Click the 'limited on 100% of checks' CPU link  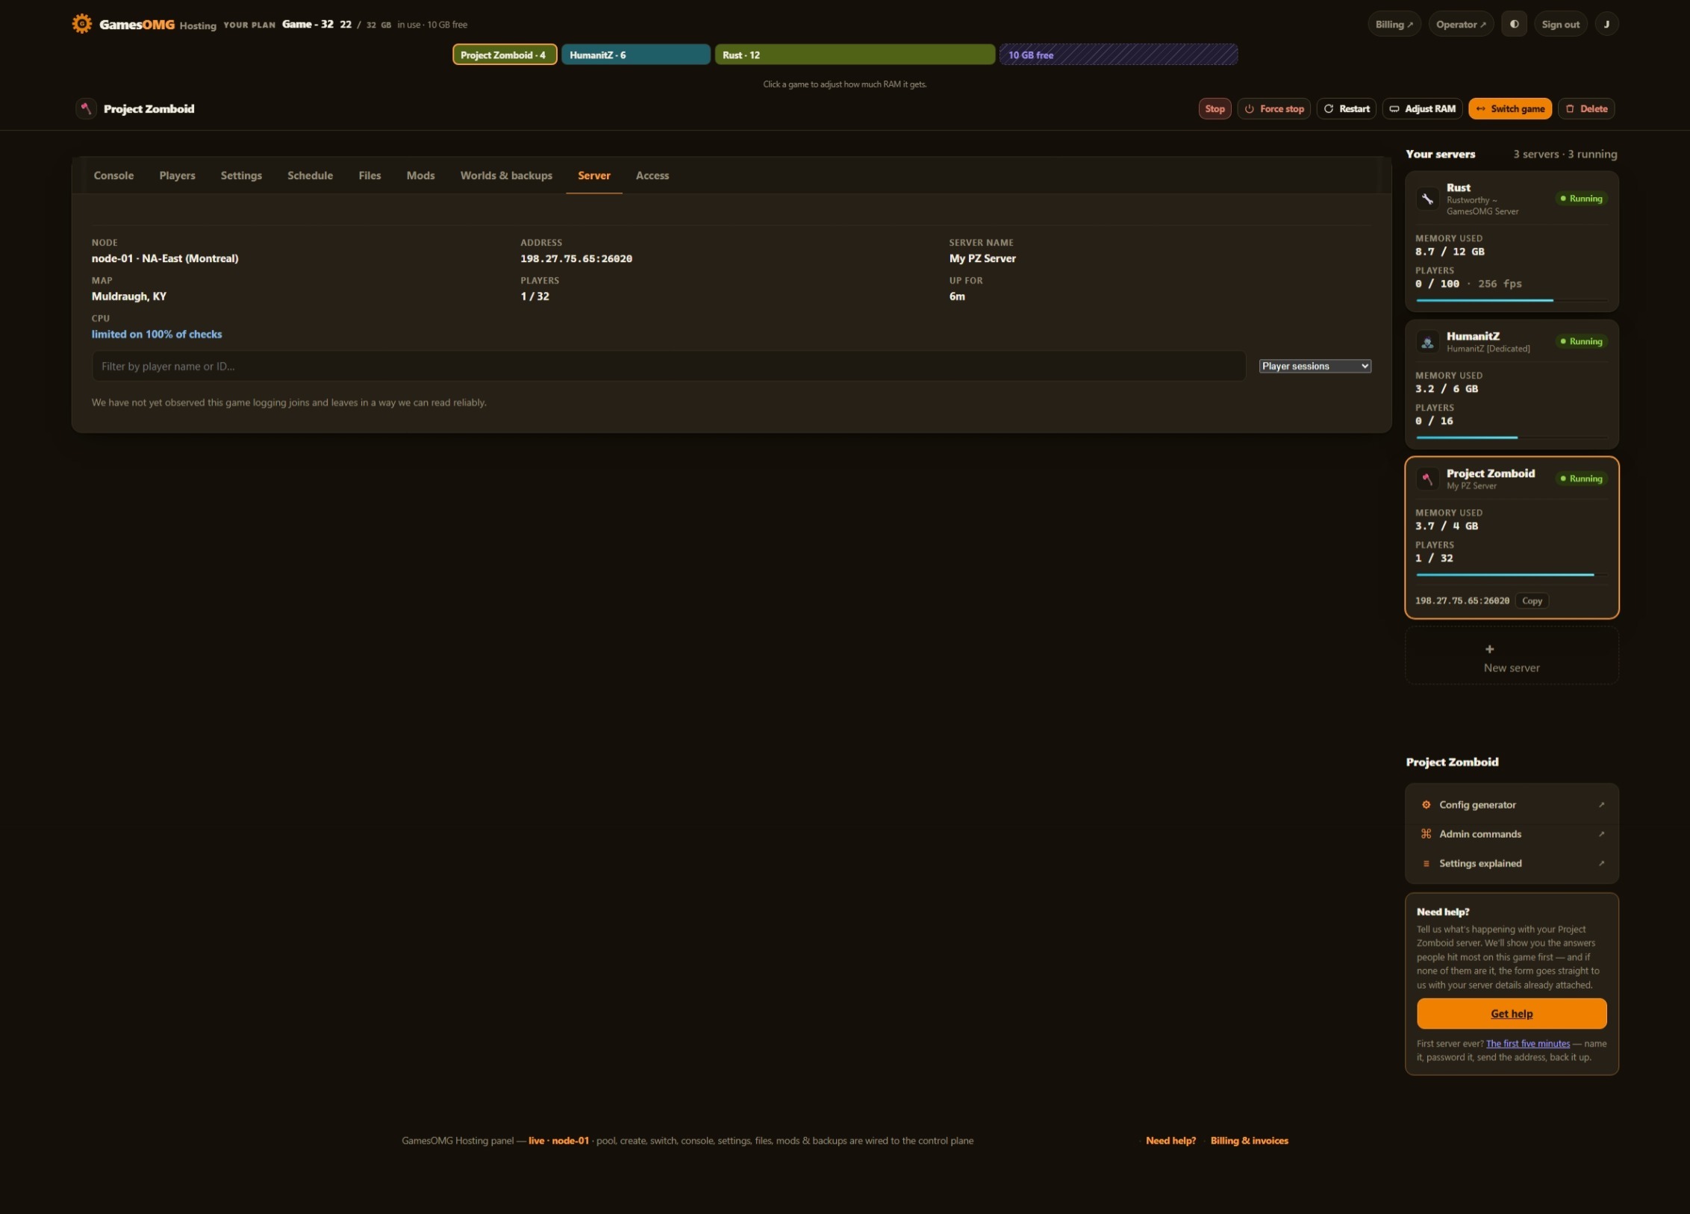click(157, 334)
